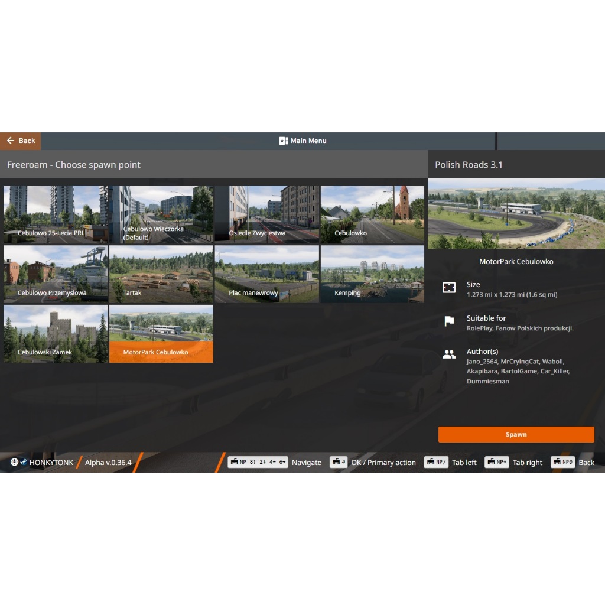Select the highlighted MotorPark Cebulowko tile
The width and height of the screenshot is (605, 605).
click(x=161, y=334)
